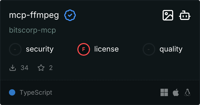The image size is (200, 105).
Task: Click the Linux penguin platform icon
Action: (187, 92)
